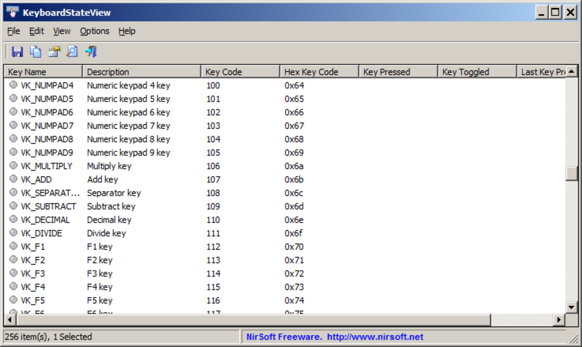Click the Key Pressed column header

tap(398, 72)
